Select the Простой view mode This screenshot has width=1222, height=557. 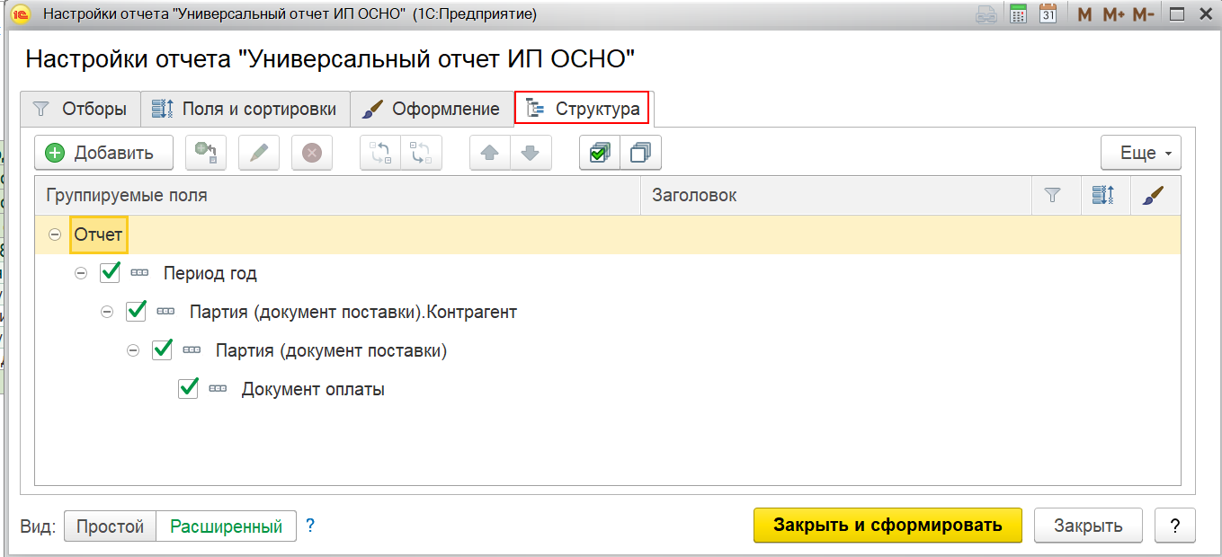110,526
